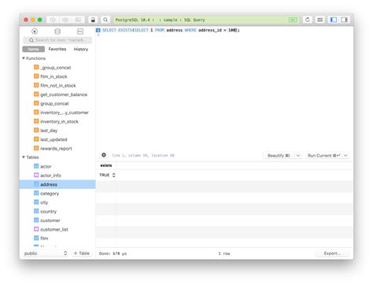Collapse the Tables section

pyautogui.click(x=24, y=157)
